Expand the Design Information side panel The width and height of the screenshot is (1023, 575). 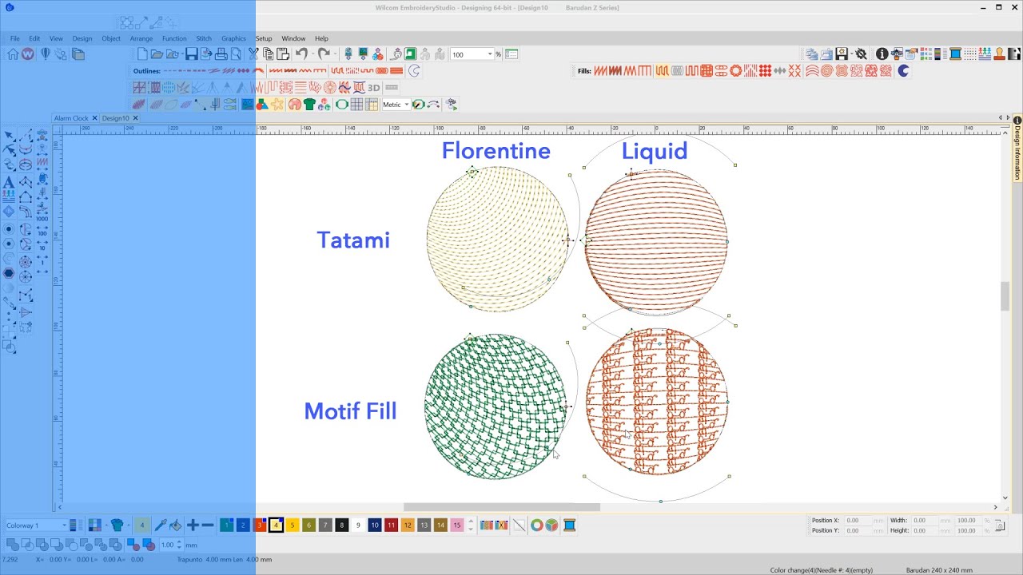point(1017,149)
